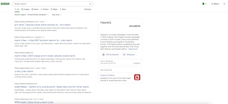Switch to the Maps tab
Screen dimensions: 228x104
pos(54,9)
